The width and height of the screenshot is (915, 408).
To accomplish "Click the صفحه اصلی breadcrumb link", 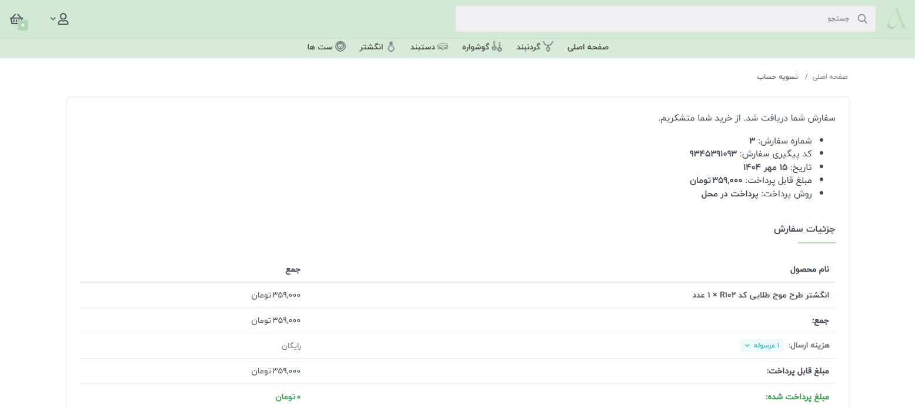I will [830, 77].
